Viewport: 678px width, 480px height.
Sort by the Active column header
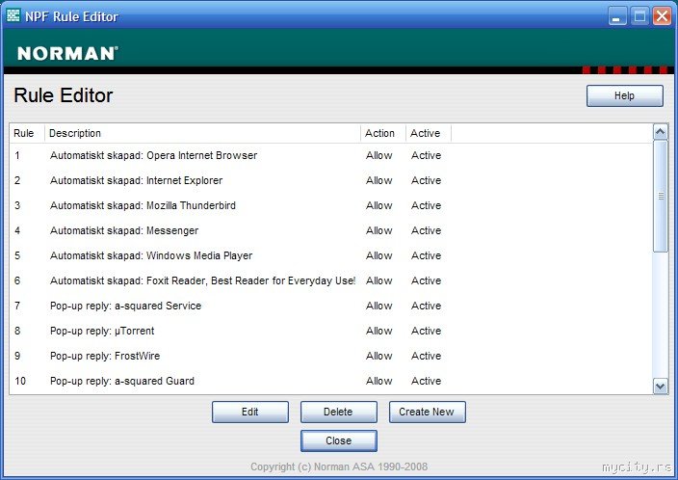coord(428,133)
